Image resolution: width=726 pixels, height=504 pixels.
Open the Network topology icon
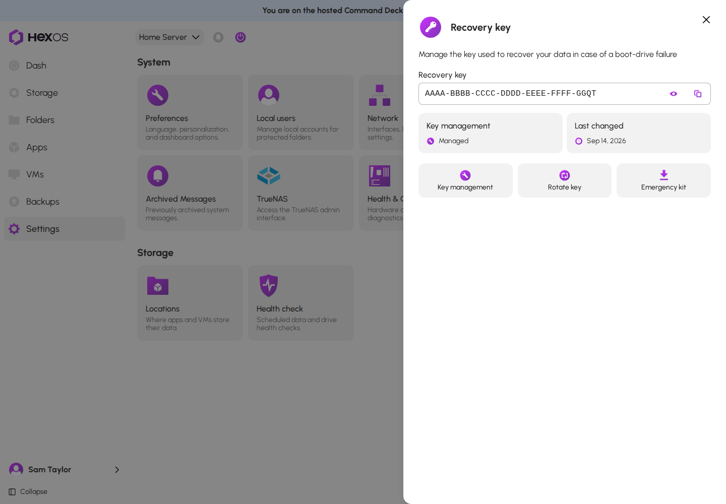tap(380, 95)
